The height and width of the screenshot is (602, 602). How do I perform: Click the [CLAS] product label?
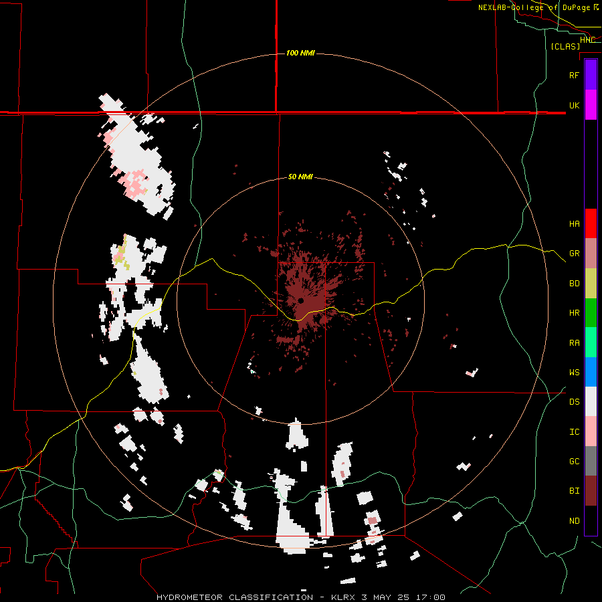[x=565, y=46]
